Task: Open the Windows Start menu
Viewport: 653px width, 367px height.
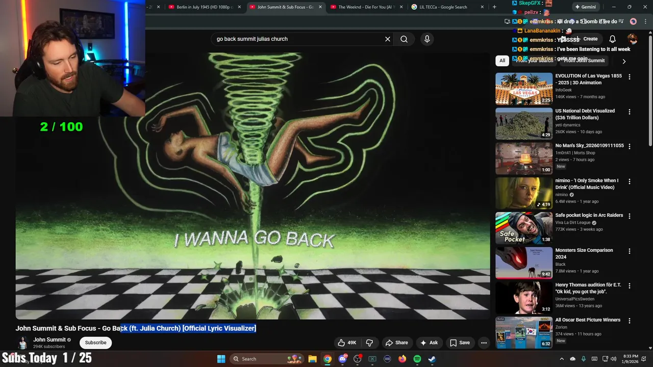Action: tap(221, 359)
